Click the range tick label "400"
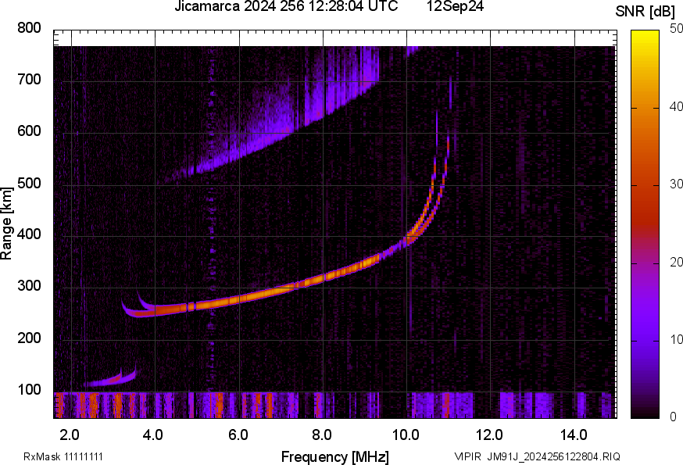 click(29, 234)
